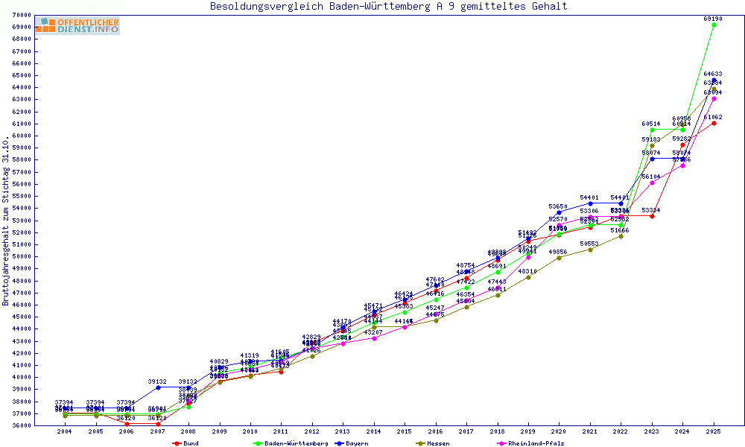745x447 pixels.
Task: Click the 69190 peak data point for 2025
Action: coord(714,25)
